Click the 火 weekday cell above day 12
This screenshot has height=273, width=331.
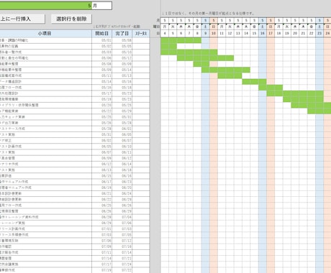point(230,27)
